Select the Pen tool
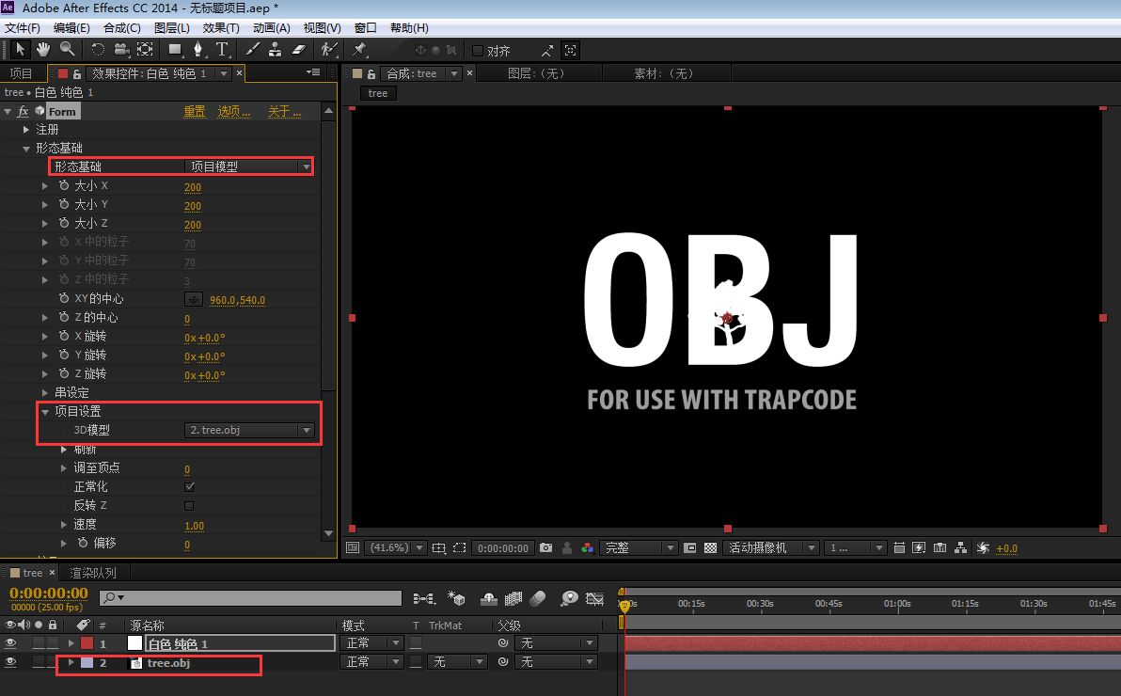The width and height of the screenshot is (1121, 696). [198, 49]
